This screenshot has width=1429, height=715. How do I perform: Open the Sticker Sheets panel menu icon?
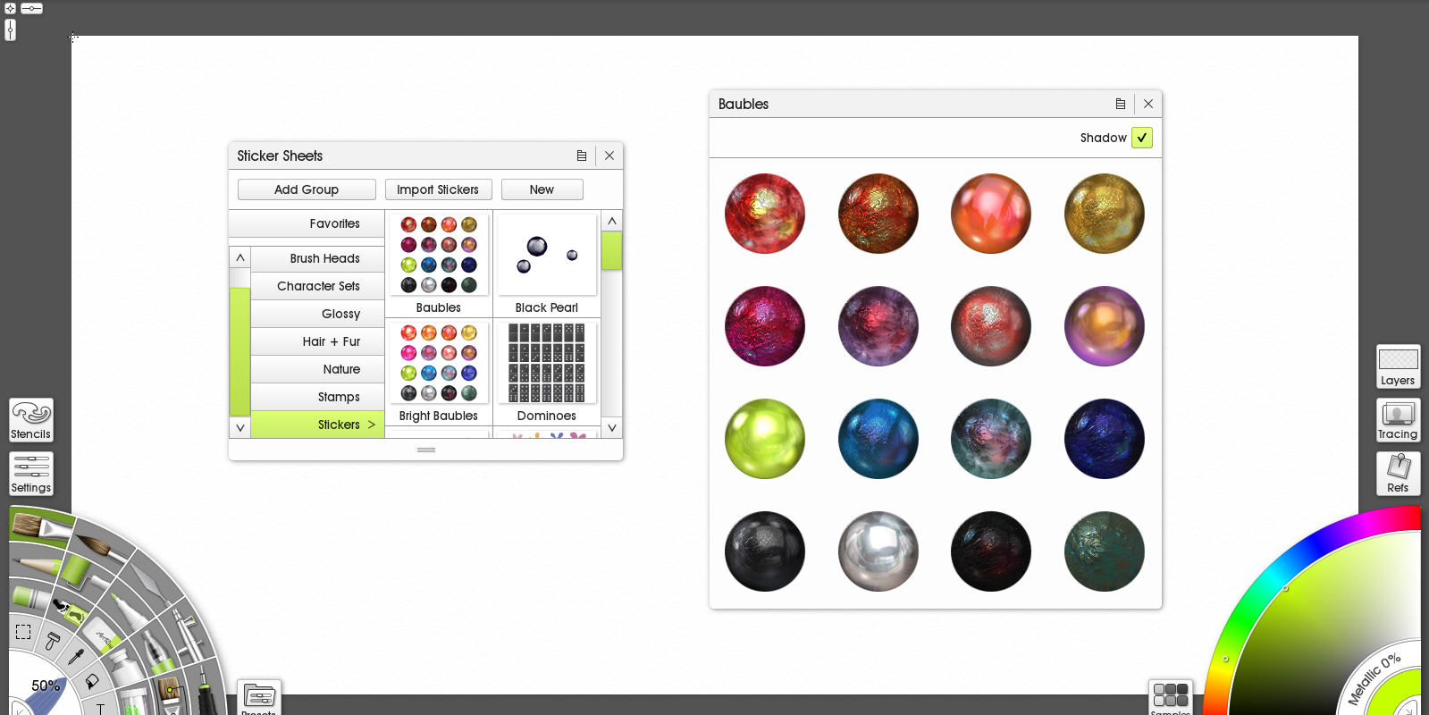tap(582, 156)
